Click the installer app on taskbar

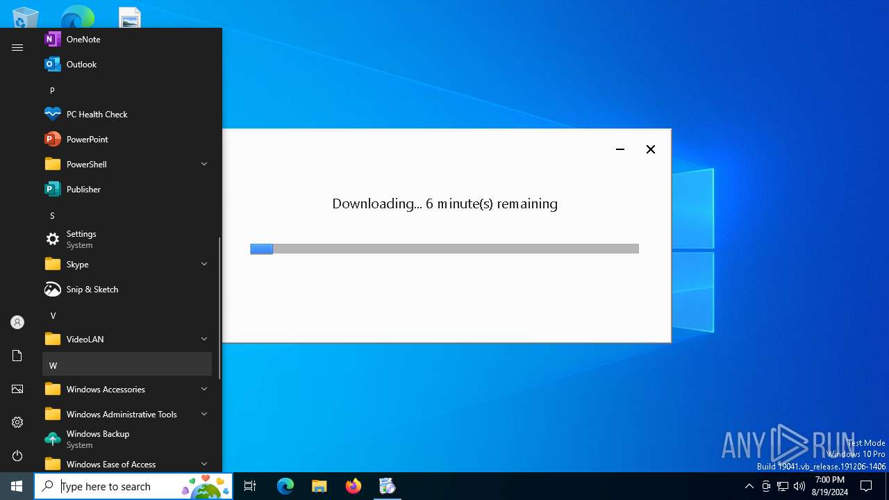388,486
